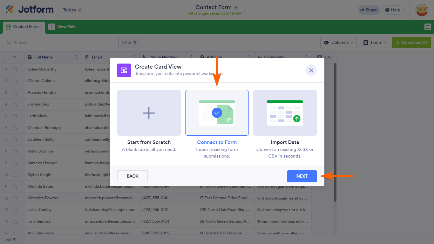Screen dimensions: 434x244
Task: Click the Full Name column header
Action: (x=53, y=57)
